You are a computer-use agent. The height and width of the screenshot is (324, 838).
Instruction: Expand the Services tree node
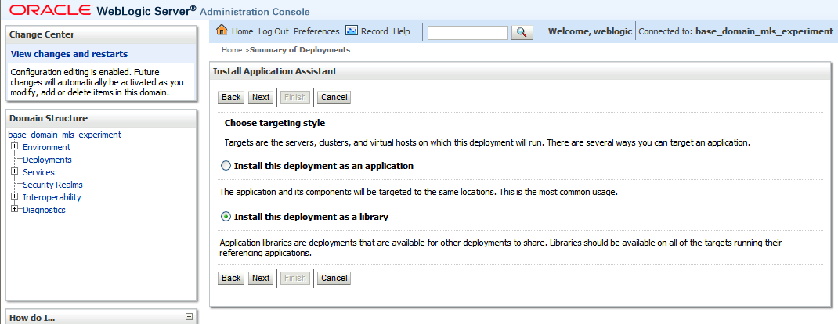tap(14, 171)
